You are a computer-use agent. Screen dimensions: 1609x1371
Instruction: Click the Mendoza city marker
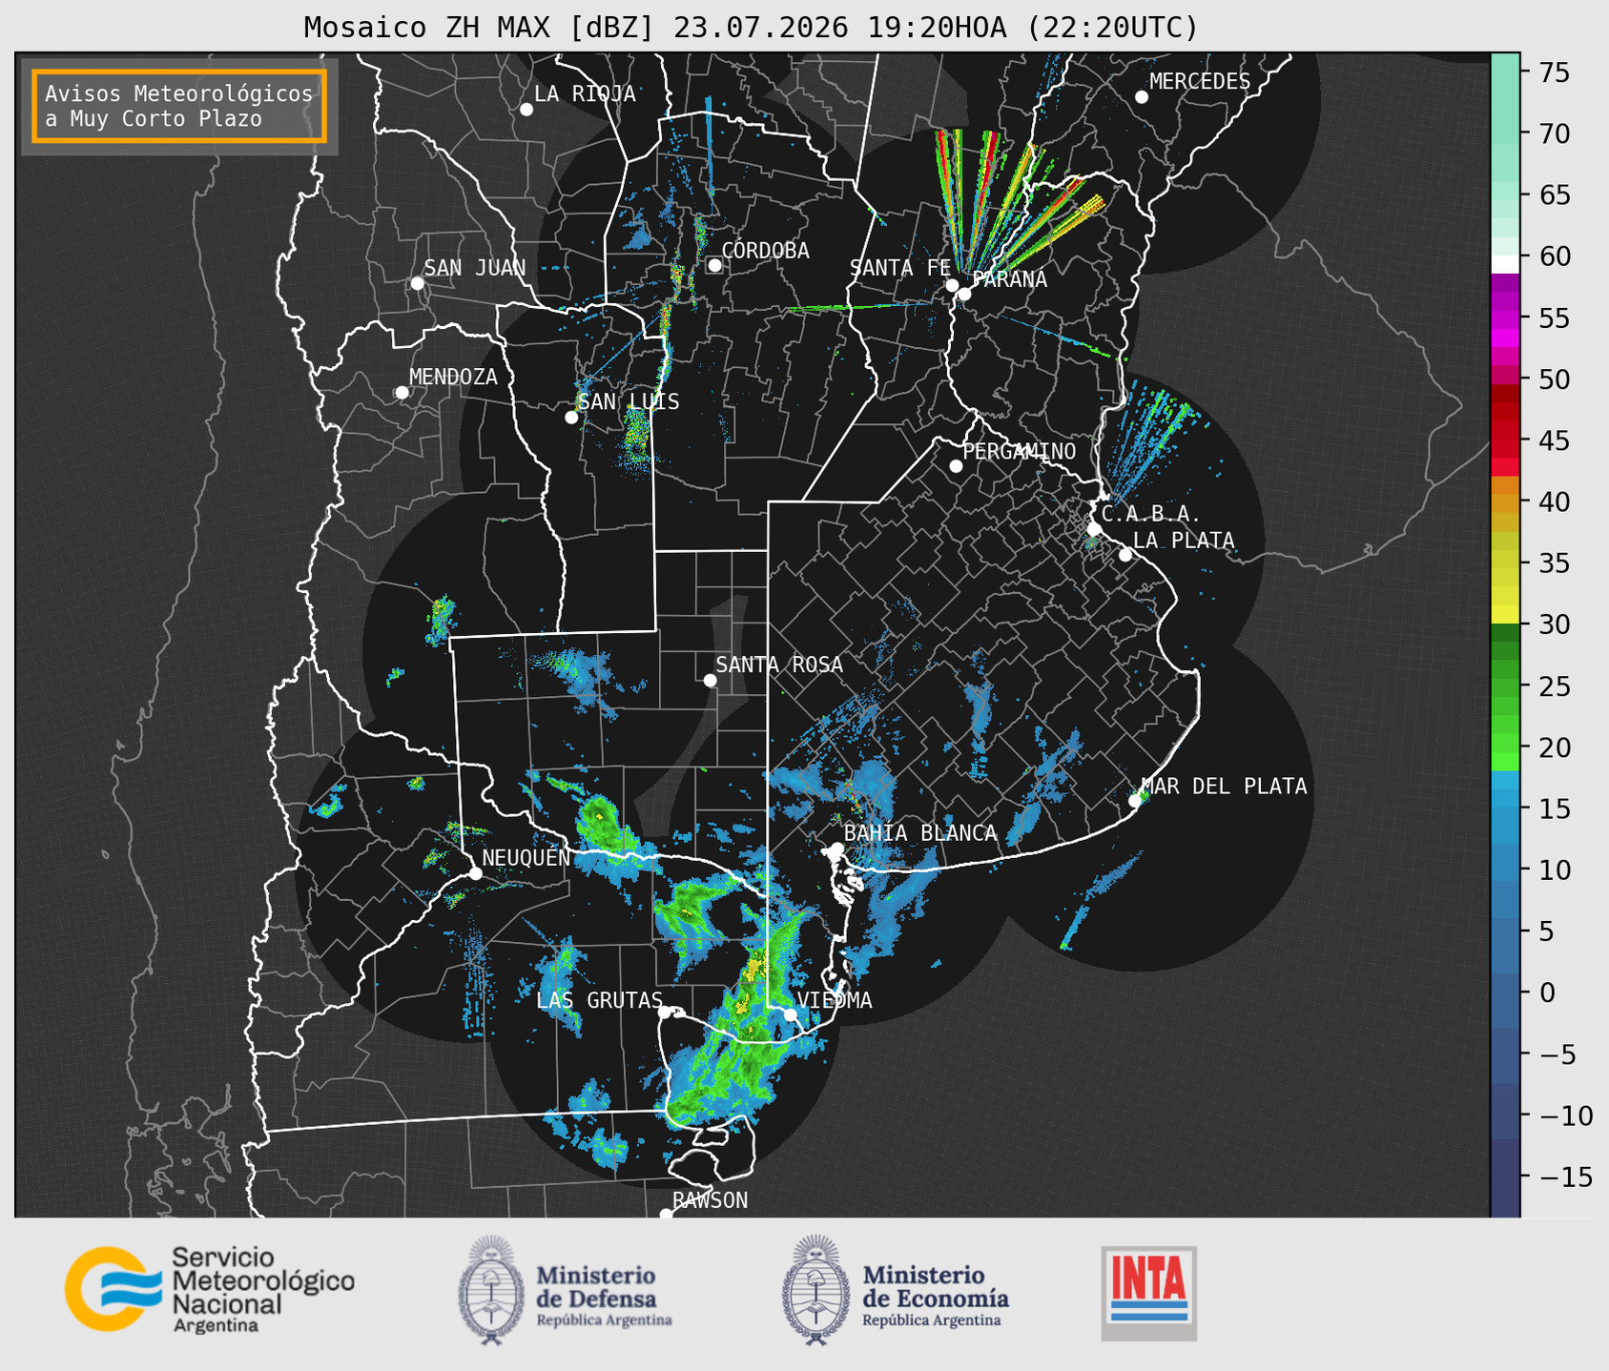point(402,393)
